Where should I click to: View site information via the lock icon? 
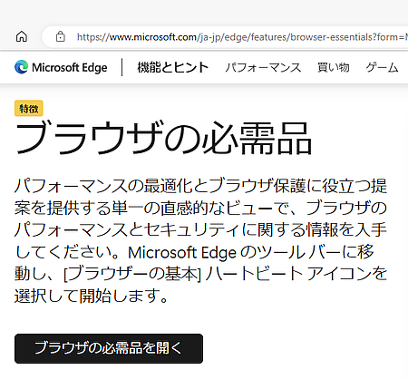pyautogui.click(x=61, y=36)
